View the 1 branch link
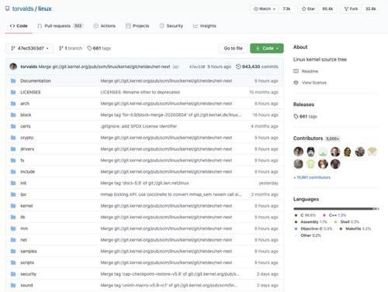This screenshot has height=292, width=388. pyautogui.click(x=71, y=48)
